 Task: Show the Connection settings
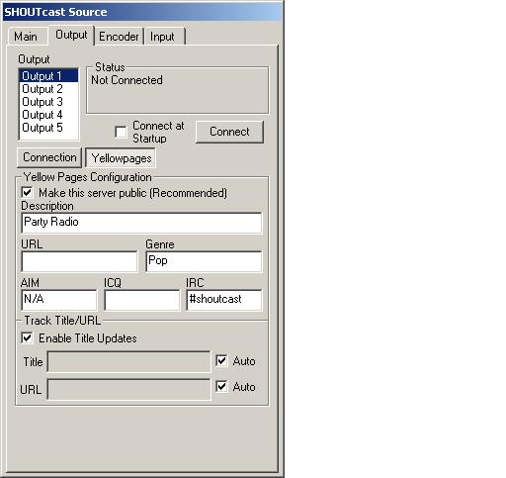[x=49, y=157]
